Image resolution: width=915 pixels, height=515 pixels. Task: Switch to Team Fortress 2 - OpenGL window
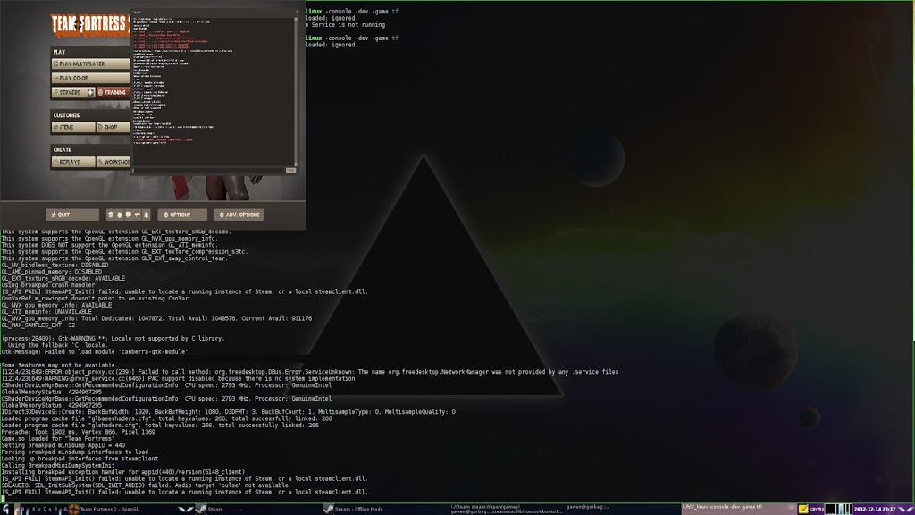pyautogui.click(x=109, y=509)
